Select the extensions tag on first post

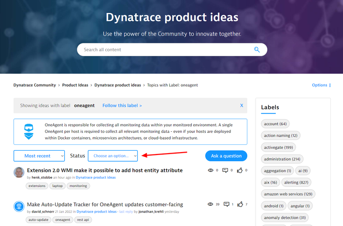pos(37,185)
